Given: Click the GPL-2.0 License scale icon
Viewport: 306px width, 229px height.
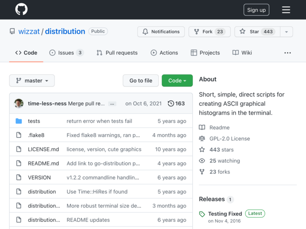Looking at the screenshot, I should 202,138.
